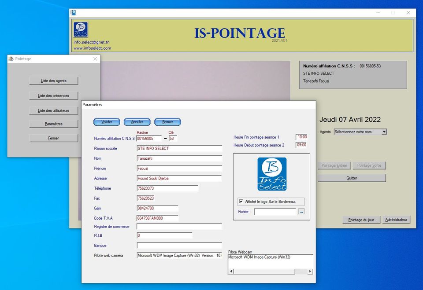Click the Pilote Webcam horizontal scrollbar thumb

pos(264,271)
